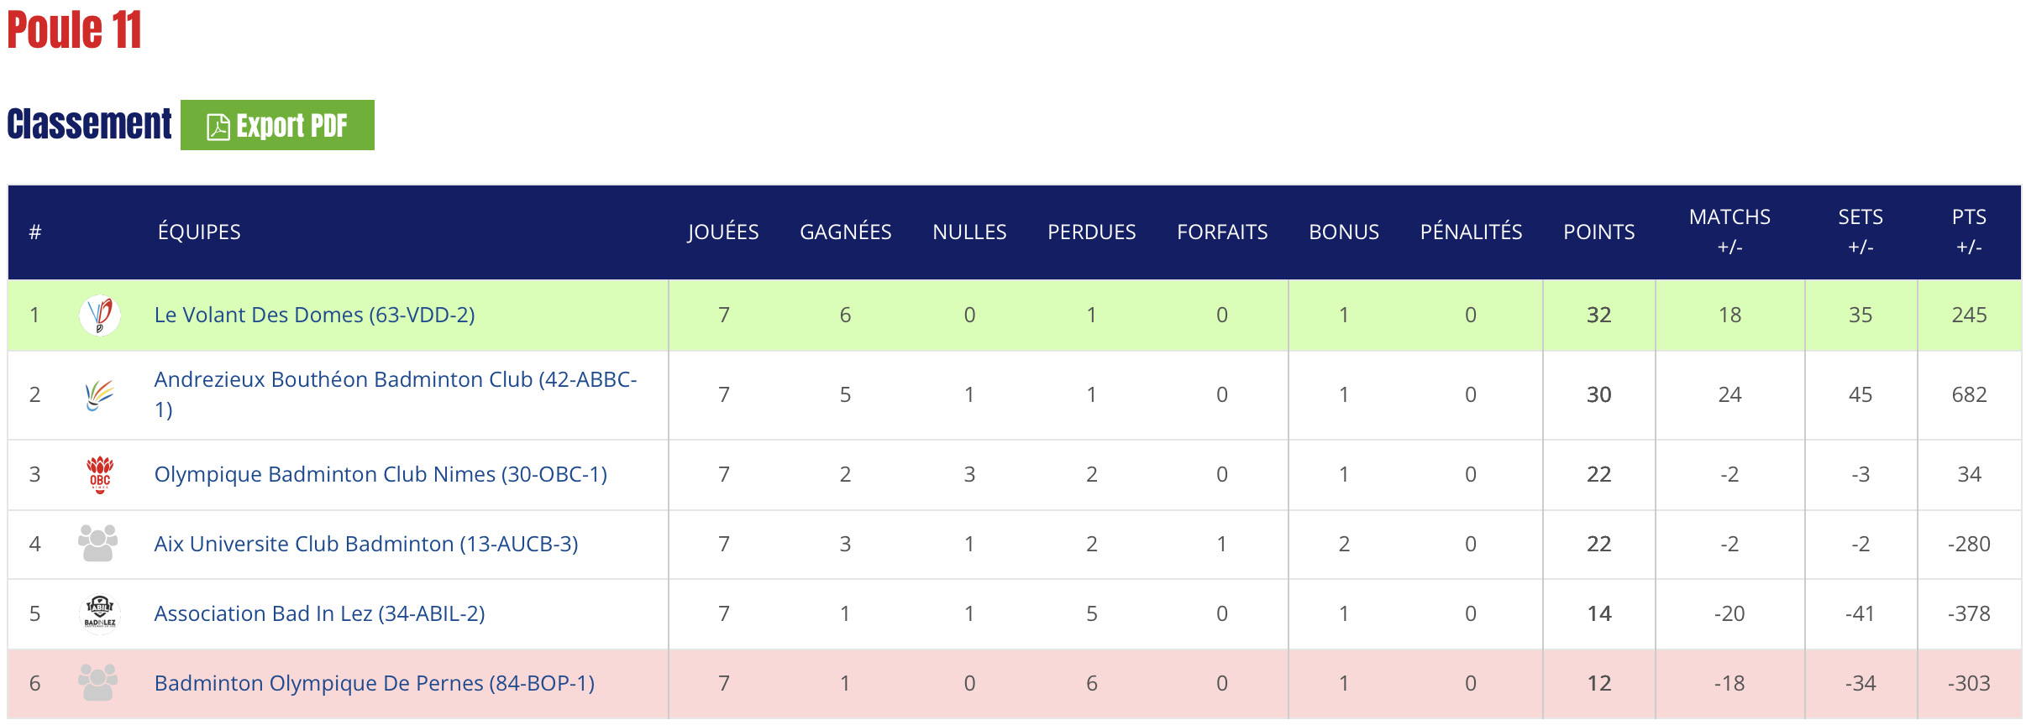Click the POINTS column header
2026x725 pixels.
1598,232
